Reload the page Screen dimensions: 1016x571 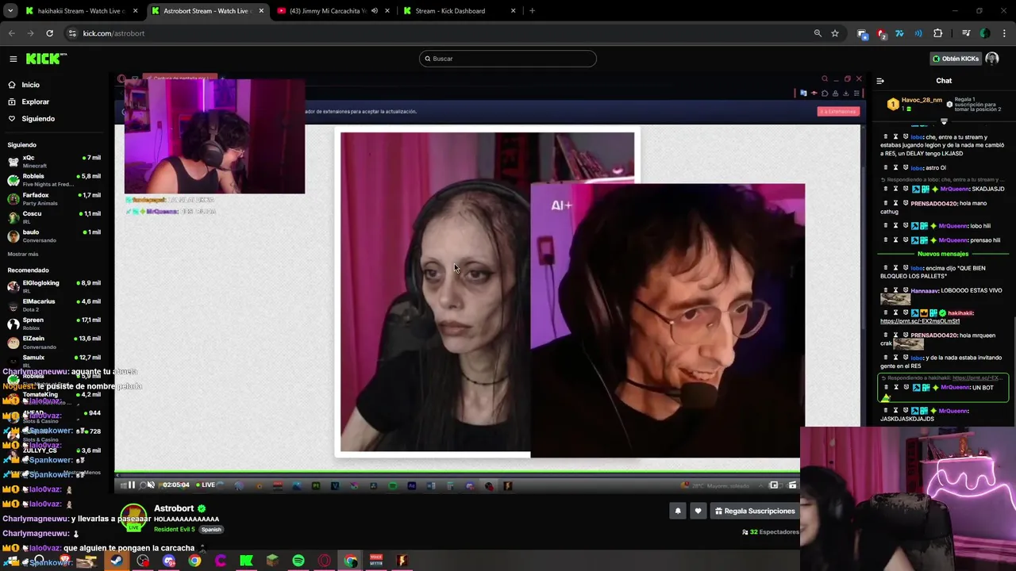(49, 33)
